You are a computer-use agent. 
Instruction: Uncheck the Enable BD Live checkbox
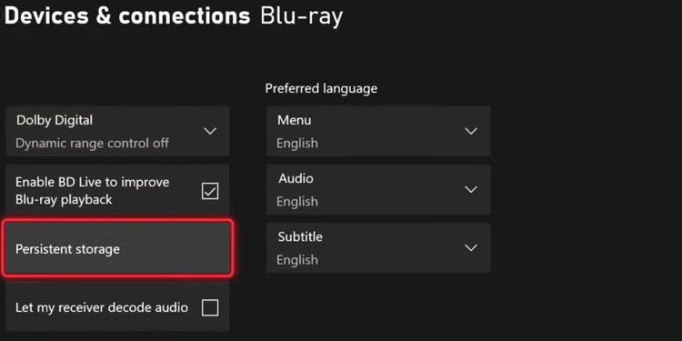coord(210,191)
